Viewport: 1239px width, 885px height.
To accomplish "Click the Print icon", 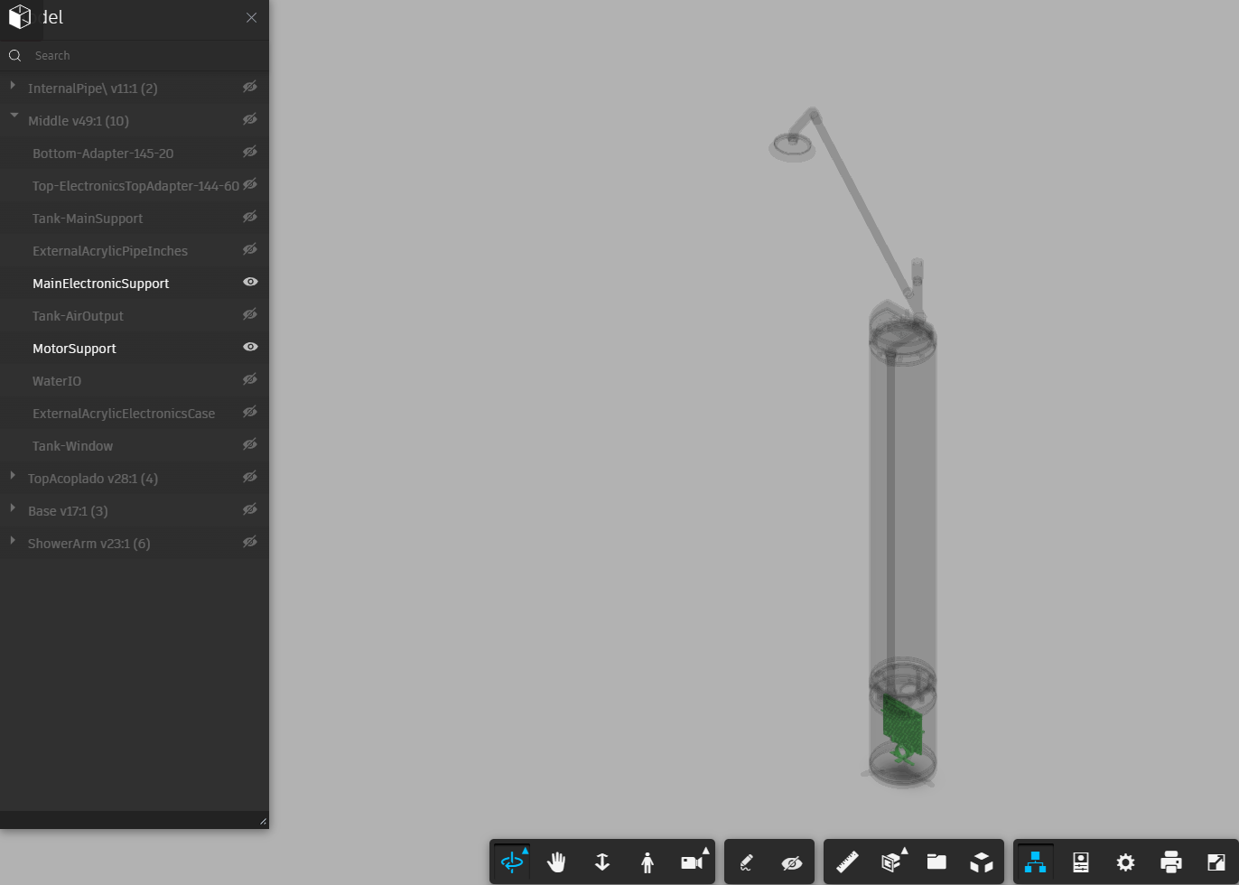I will [x=1171, y=862].
